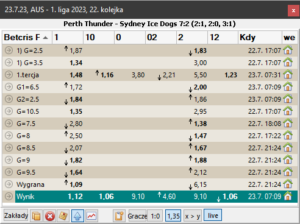Click the 0 column header

[x=130, y=37]
